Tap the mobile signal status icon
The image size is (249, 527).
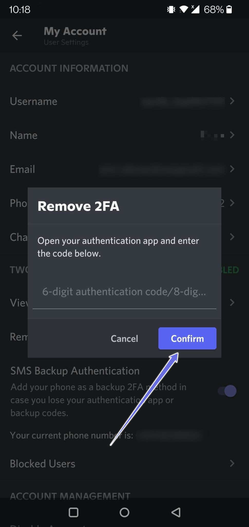tap(195, 10)
